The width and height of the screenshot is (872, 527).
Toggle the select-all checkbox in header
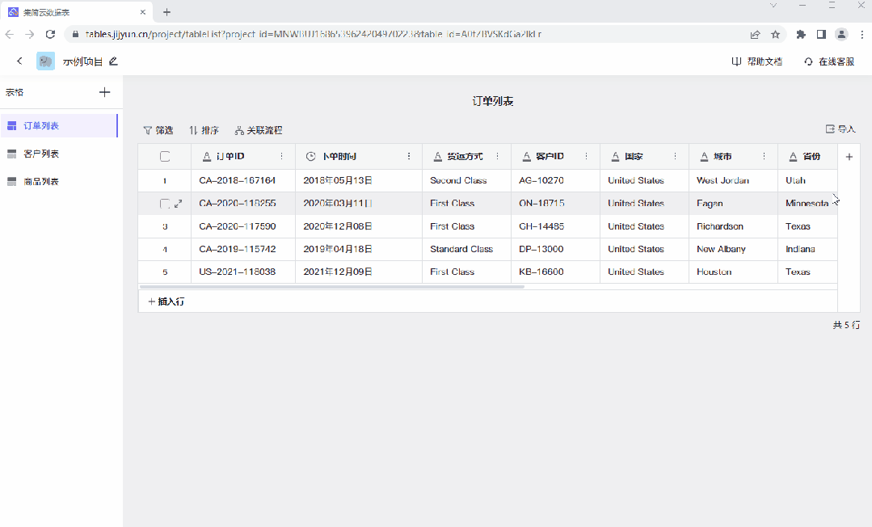pyautogui.click(x=165, y=156)
